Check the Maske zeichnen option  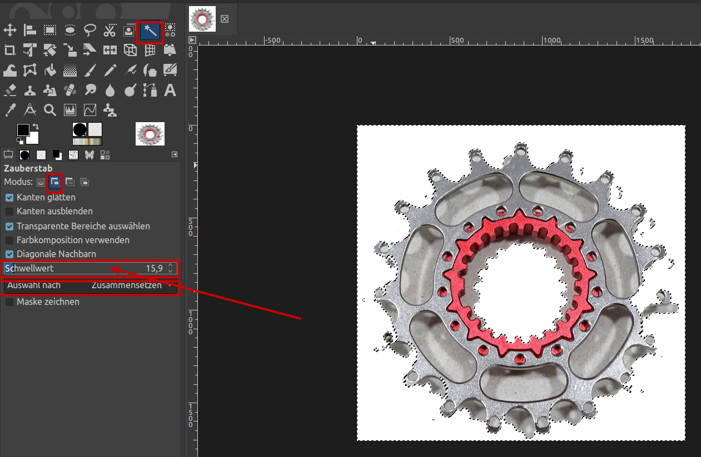pyautogui.click(x=9, y=302)
